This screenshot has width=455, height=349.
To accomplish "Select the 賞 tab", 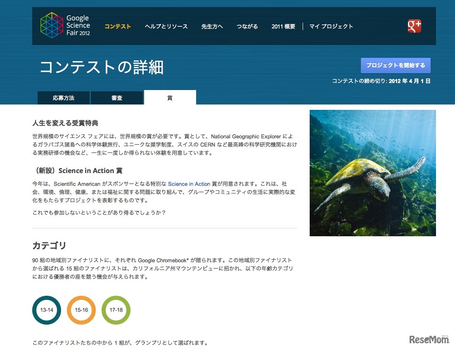I will pyautogui.click(x=170, y=97).
